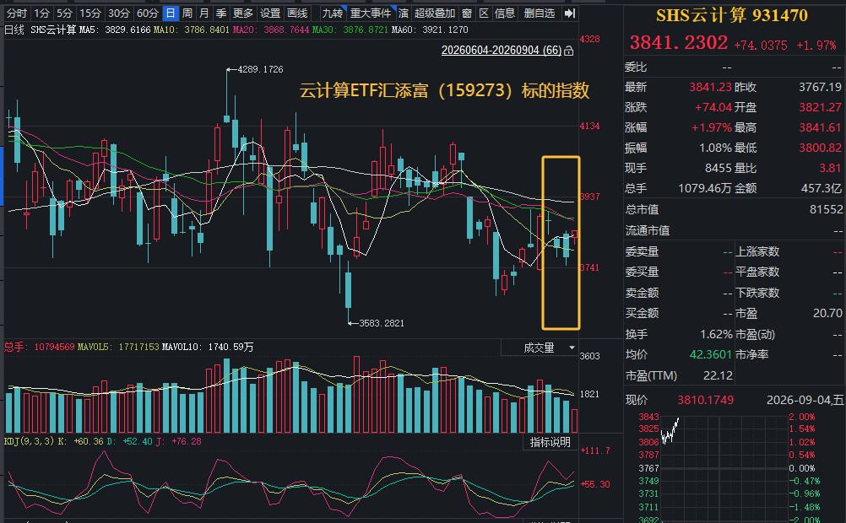This screenshot has height=523, width=846.
Task: Click the lock icon beside date range
Action: (569, 51)
